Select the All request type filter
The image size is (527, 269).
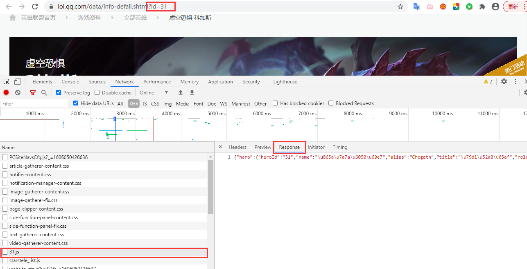[x=120, y=104]
